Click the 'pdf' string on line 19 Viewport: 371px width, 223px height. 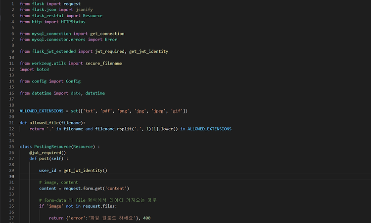click(x=106, y=111)
